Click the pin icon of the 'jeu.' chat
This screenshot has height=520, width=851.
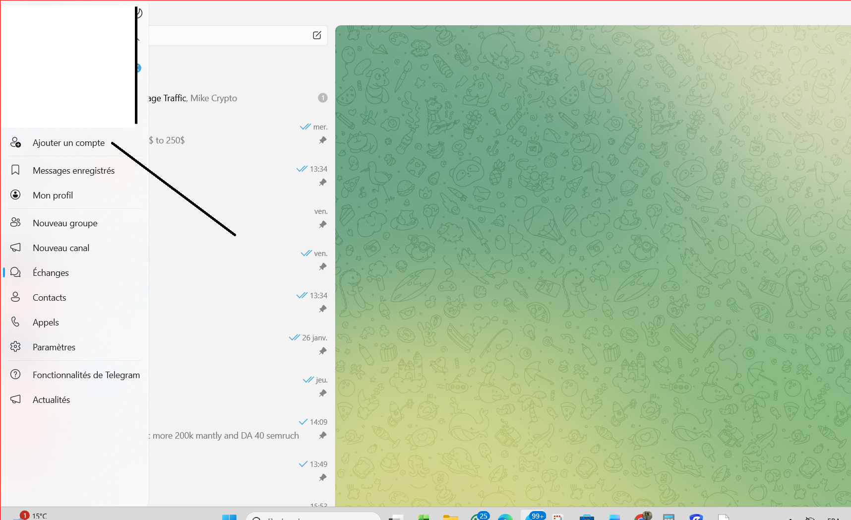[x=323, y=393]
